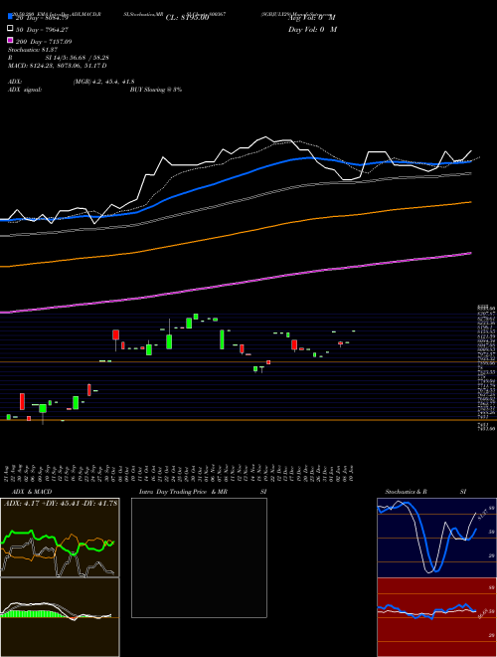Open the blue Stochastics chart panel
Viewport: 497px width, 657px height.
pyautogui.click(x=436, y=538)
